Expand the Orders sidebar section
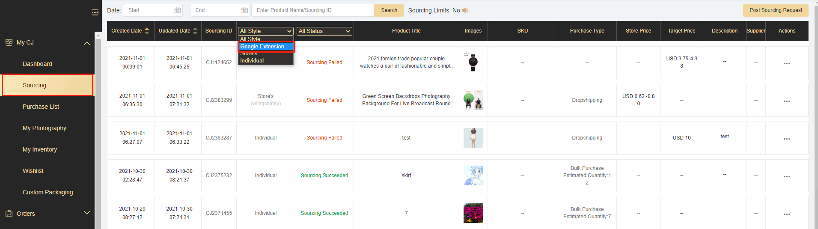The height and width of the screenshot is (229, 818). [87, 213]
